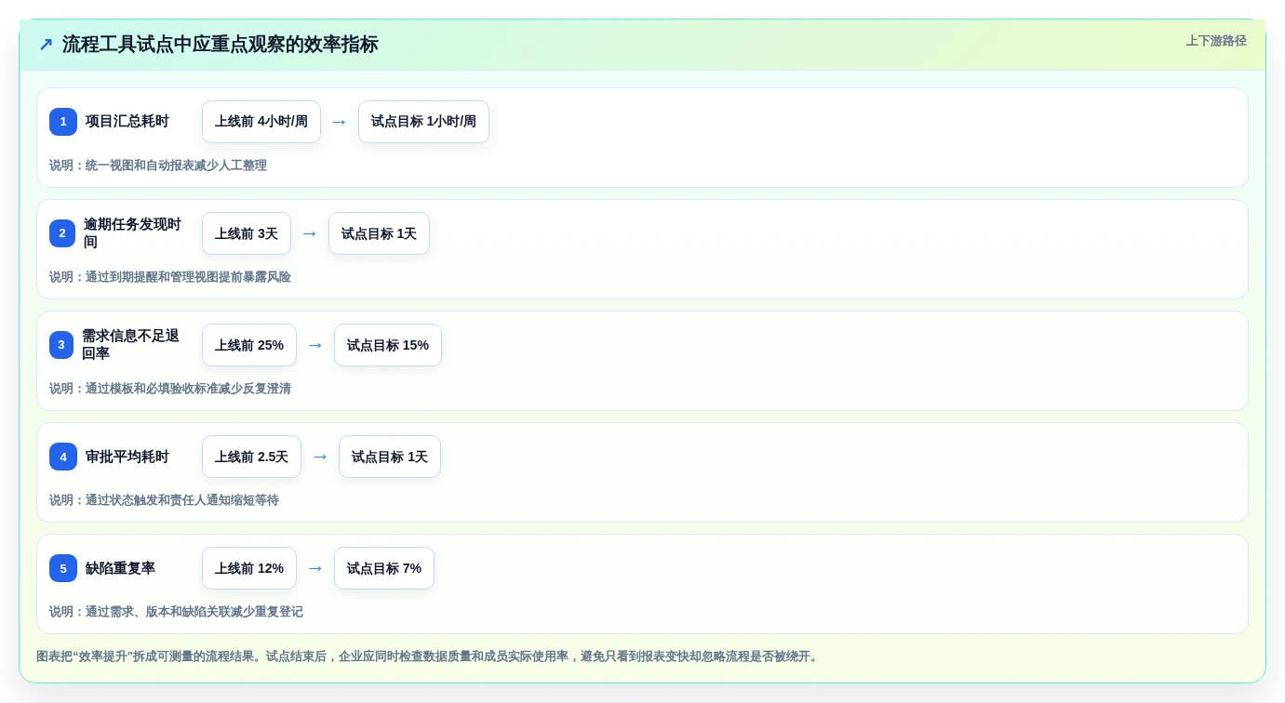The image size is (1285, 703).
Task: Click the 上线前 2.5天 chip
Action: coord(251,457)
